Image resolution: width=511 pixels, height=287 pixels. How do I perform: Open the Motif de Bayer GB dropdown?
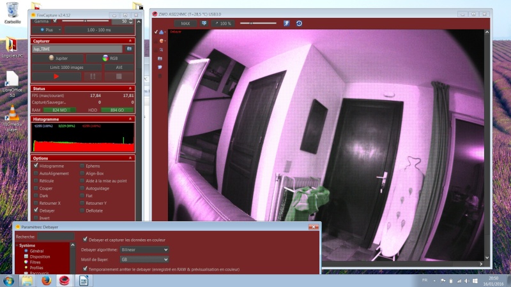144,260
